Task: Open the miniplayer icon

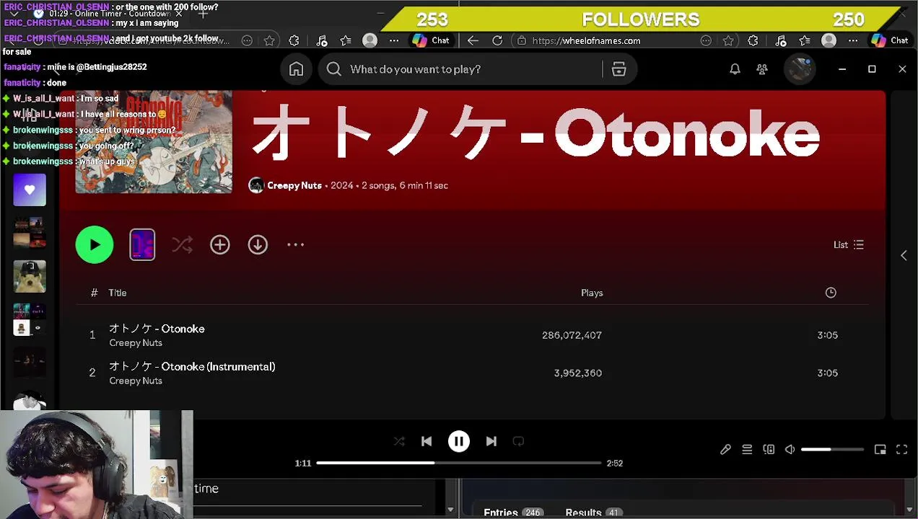Action: click(x=880, y=450)
